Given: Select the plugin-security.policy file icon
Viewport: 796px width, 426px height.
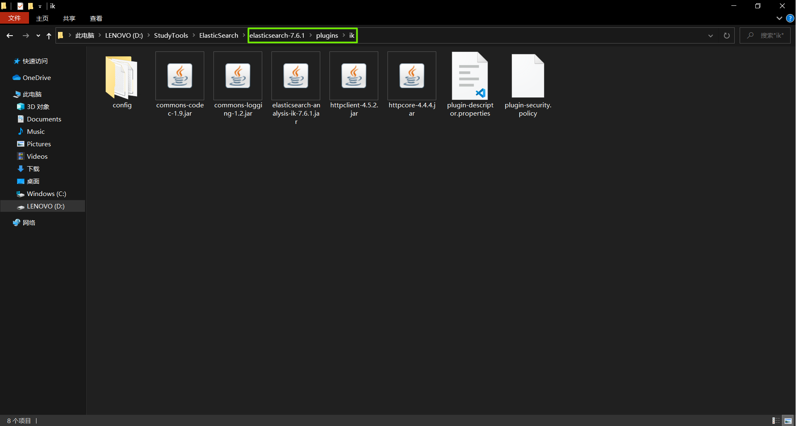Looking at the screenshot, I should (x=528, y=76).
